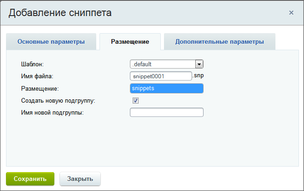The width and height of the screenshot is (304, 191).
Task: Close the Добавление сниппета dialog with X
Action: 291,13
